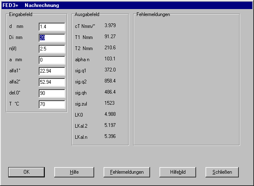Click LK0 value 4.988
254x186 pixels.
[x=110, y=114]
